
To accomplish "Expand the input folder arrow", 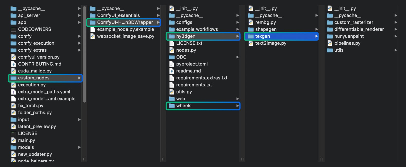I will pos(79,119).
